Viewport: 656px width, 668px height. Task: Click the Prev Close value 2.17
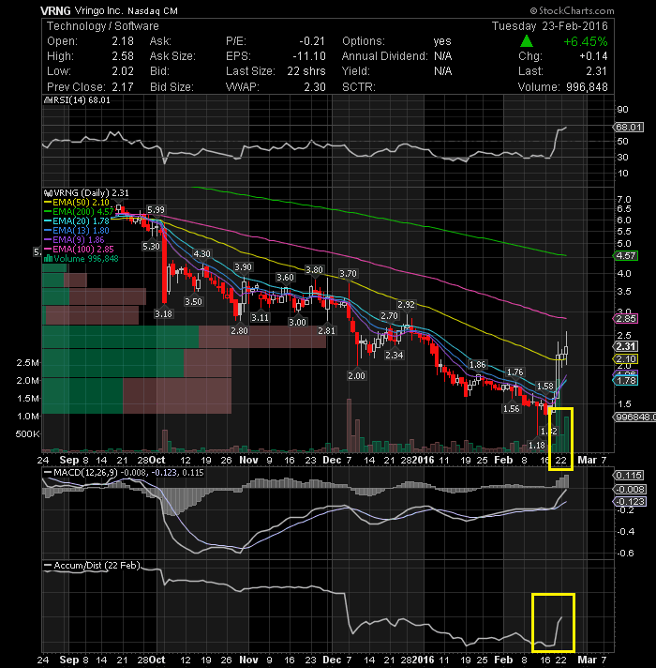pyautogui.click(x=123, y=87)
